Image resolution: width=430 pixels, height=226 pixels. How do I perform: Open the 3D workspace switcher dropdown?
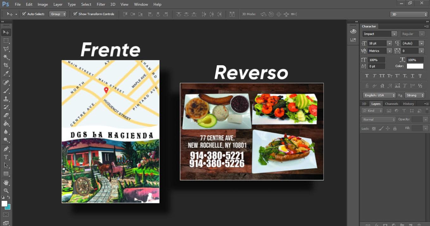coord(409,14)
